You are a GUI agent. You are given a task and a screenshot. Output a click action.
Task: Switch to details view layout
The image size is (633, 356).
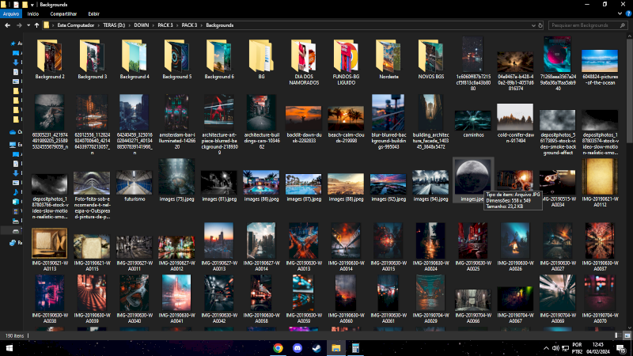[618, 336]
